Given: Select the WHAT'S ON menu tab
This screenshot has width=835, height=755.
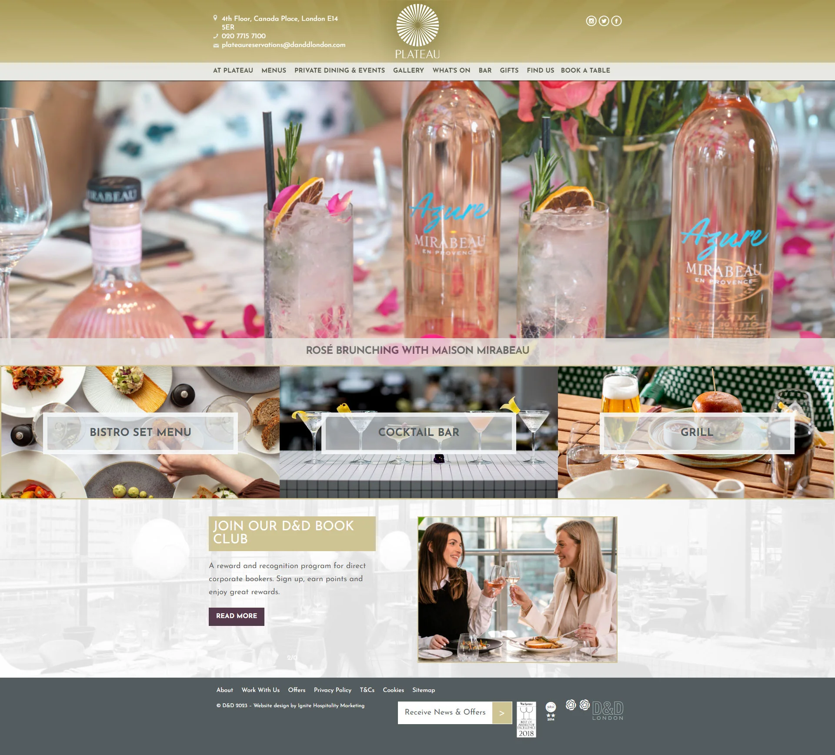Looking at the screenshot, I should pos(451,70).
